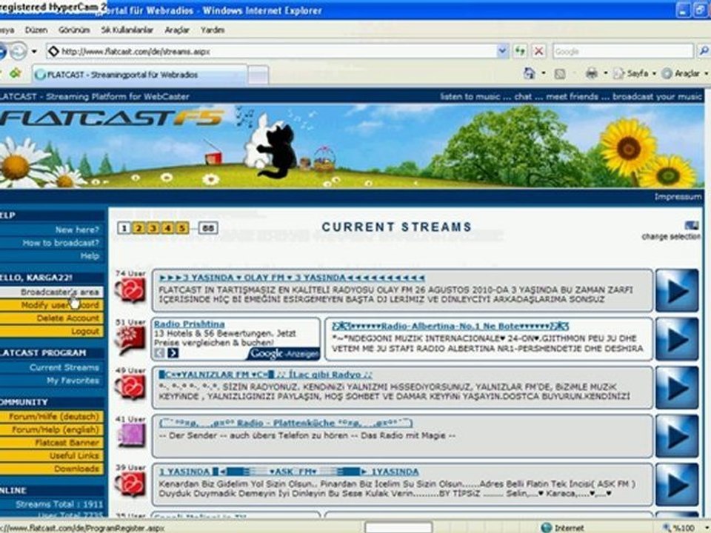Click the search magnifier icon

[704, 51]
